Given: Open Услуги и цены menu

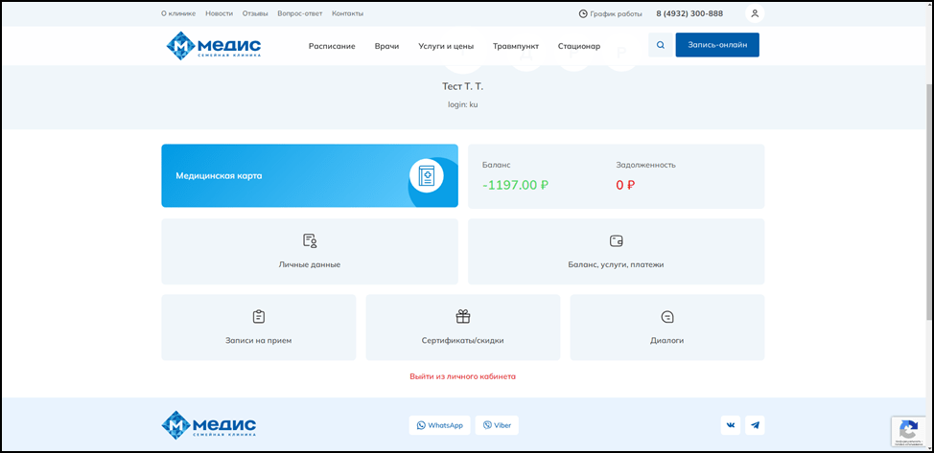Looking at the screenshot, I should (446, 46).
